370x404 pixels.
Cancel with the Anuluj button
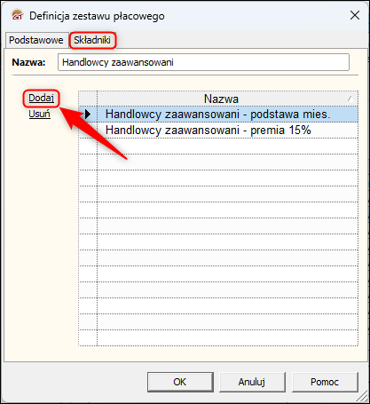click(x=252, y=382)
